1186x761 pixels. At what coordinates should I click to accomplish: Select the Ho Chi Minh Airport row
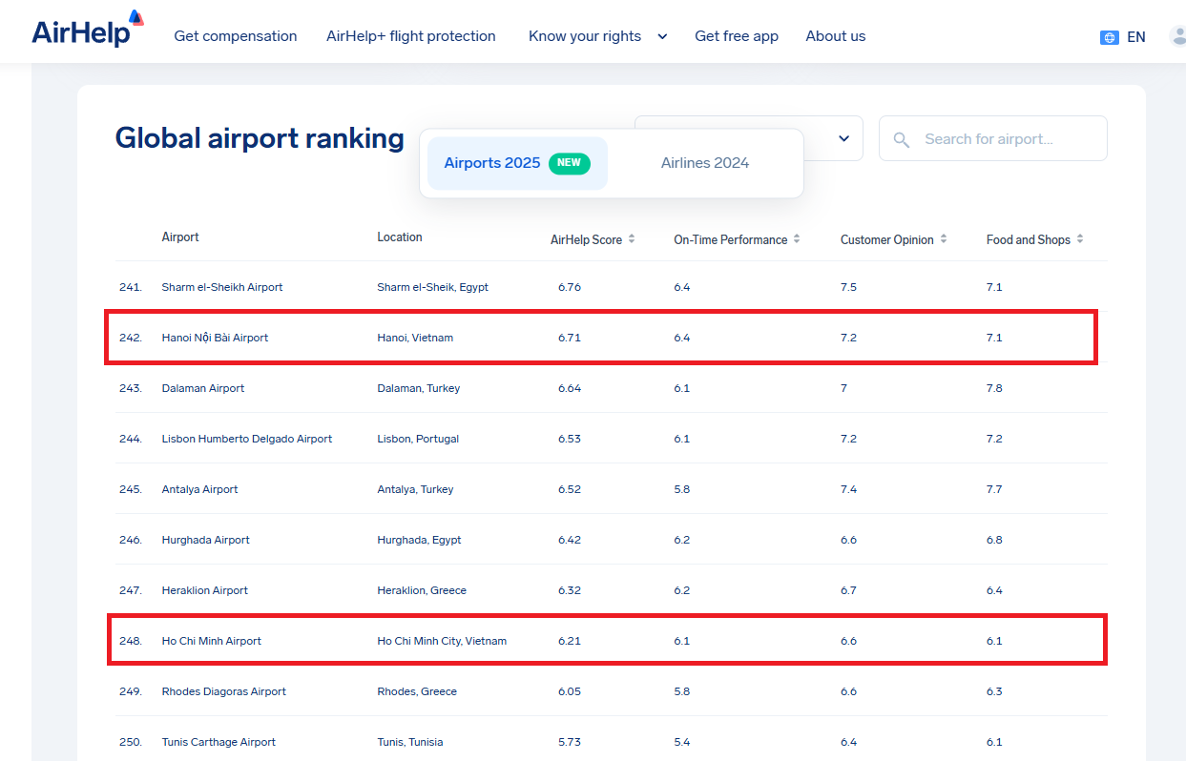point(211,641)
